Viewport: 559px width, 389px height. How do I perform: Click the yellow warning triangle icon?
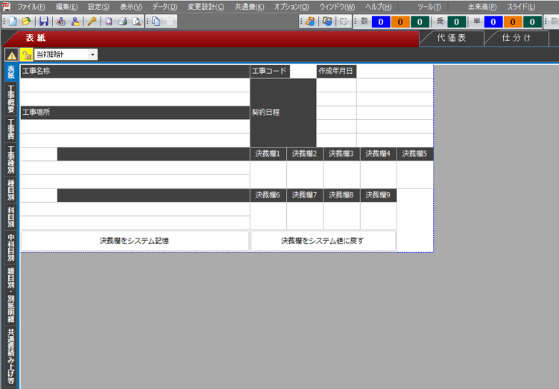tap(12, 54)
